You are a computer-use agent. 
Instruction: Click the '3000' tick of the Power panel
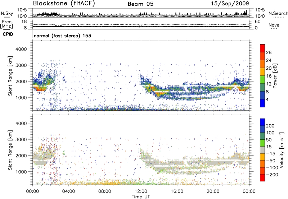[x=21, y=65]
